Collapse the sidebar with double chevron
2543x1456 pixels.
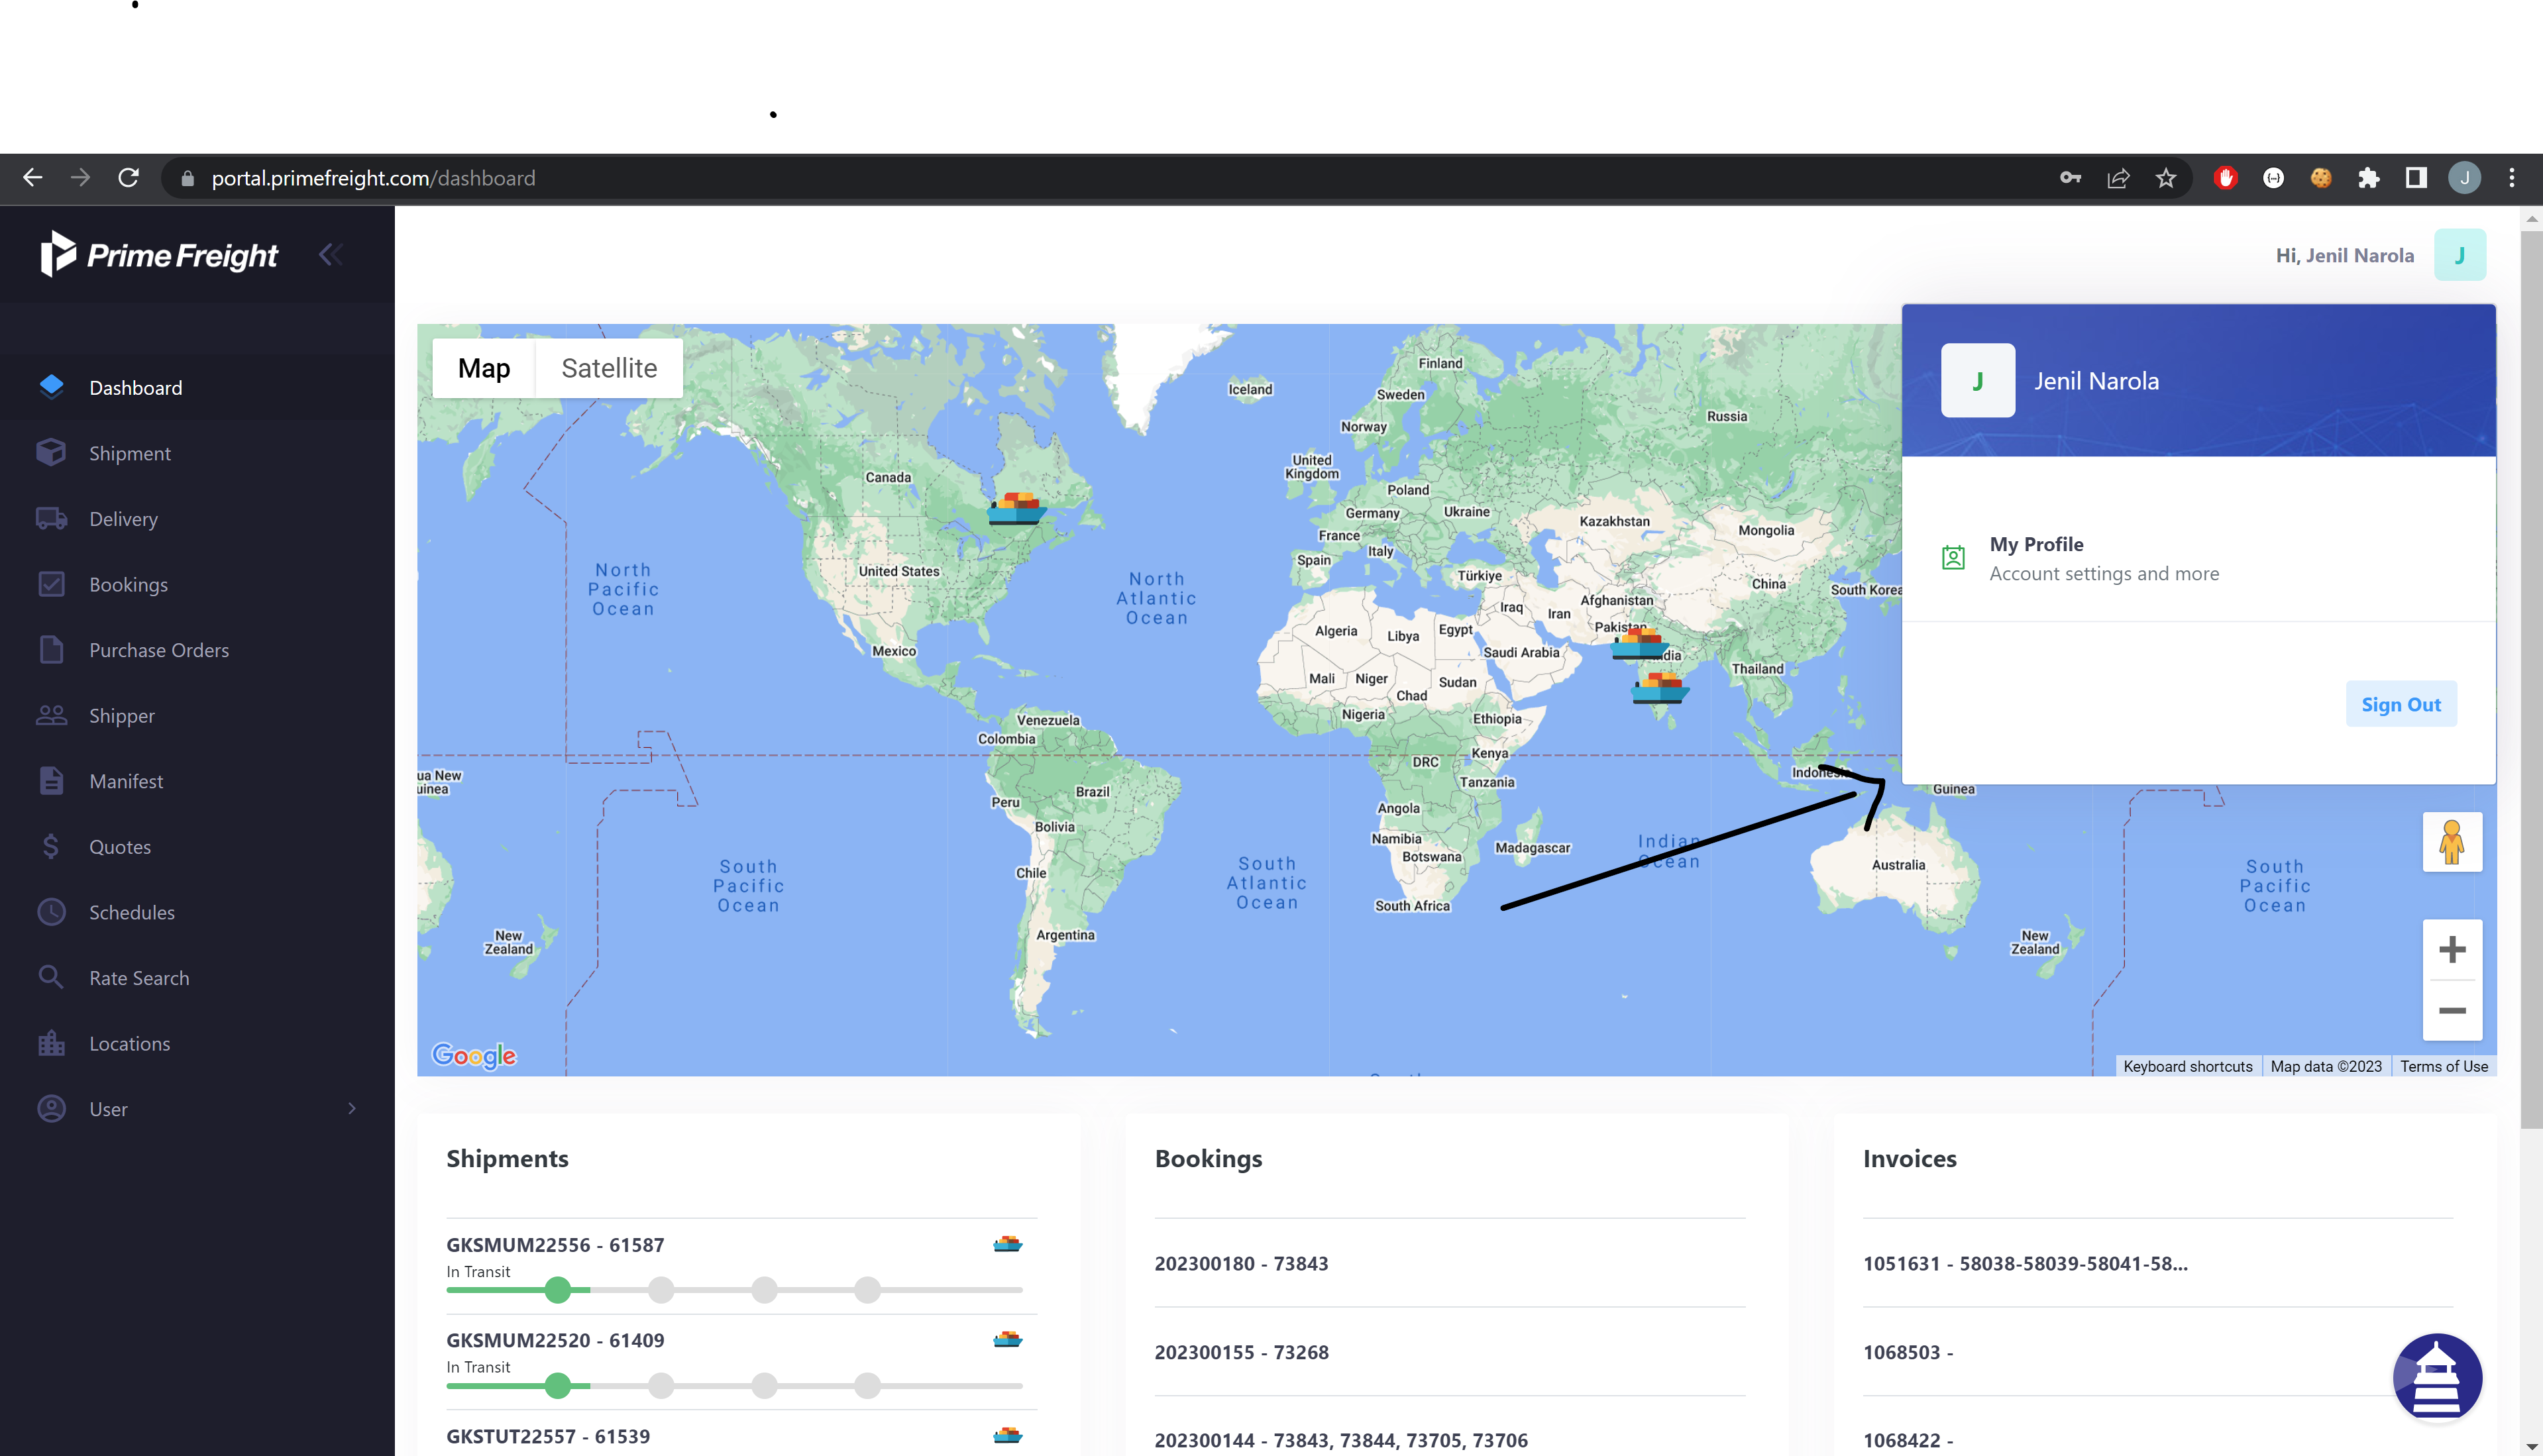(x=331, y=254)
